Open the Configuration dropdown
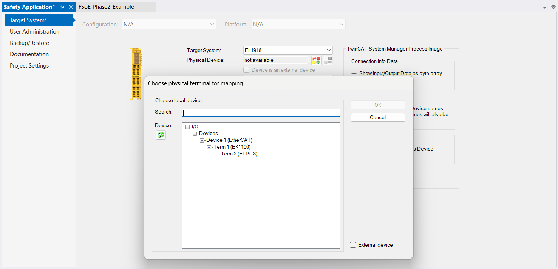The image size is (558, 269). pyautogui.click(x=169, y=25)
